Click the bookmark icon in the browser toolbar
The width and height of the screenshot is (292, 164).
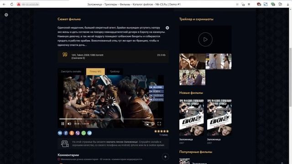[249, 4]
